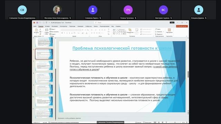The width and height of the screenshot is (221, 124).
Task: Click the main slide vertical scrollbar
Action: tap(188, 74)
